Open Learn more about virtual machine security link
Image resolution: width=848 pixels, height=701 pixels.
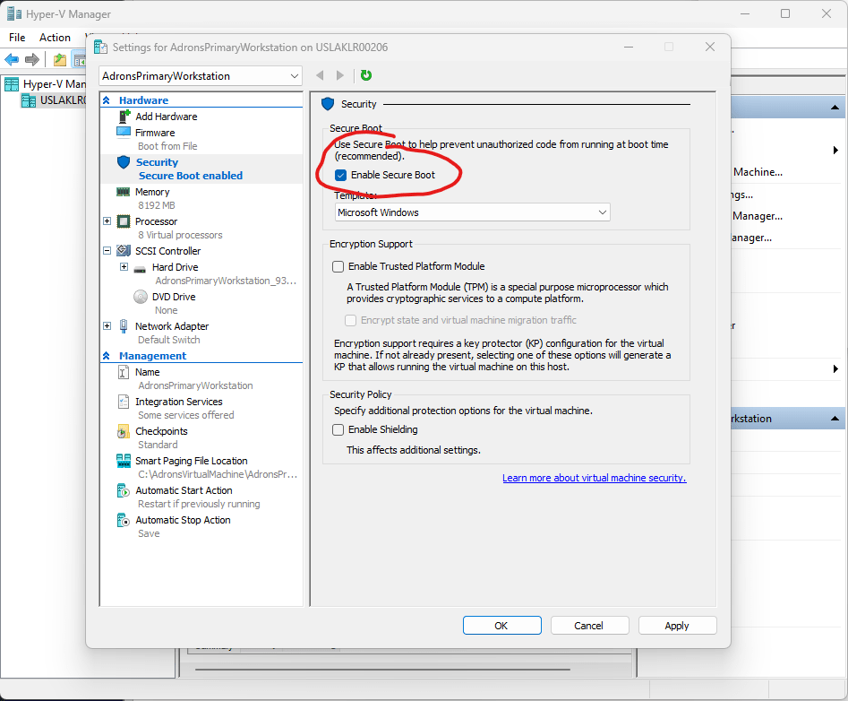[594, 478]
